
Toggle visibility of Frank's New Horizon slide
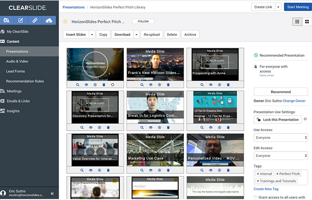[151, 85]
